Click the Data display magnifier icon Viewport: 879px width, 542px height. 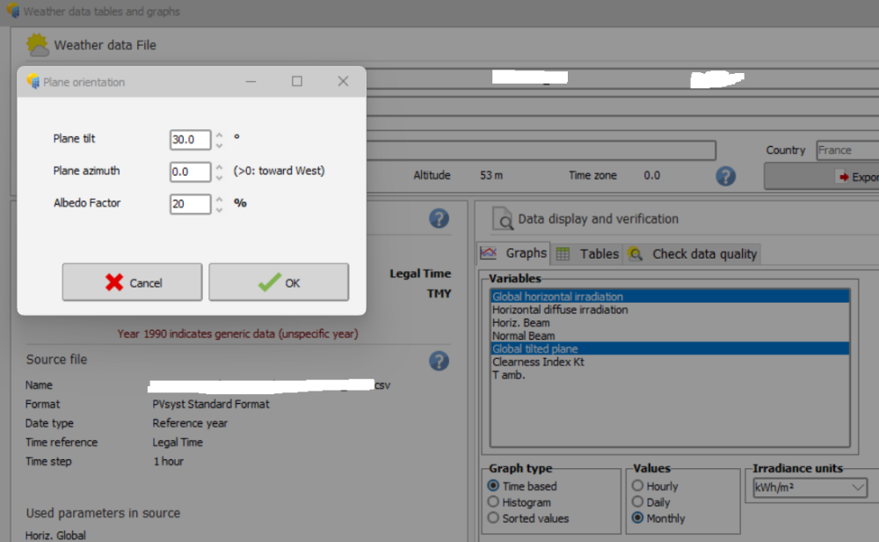click(502, 219)
